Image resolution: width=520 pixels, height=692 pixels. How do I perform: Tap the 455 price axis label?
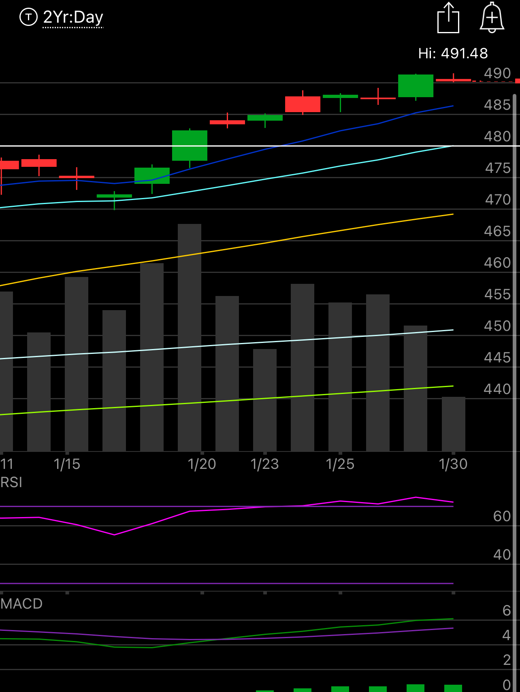[x=497, y=294]
